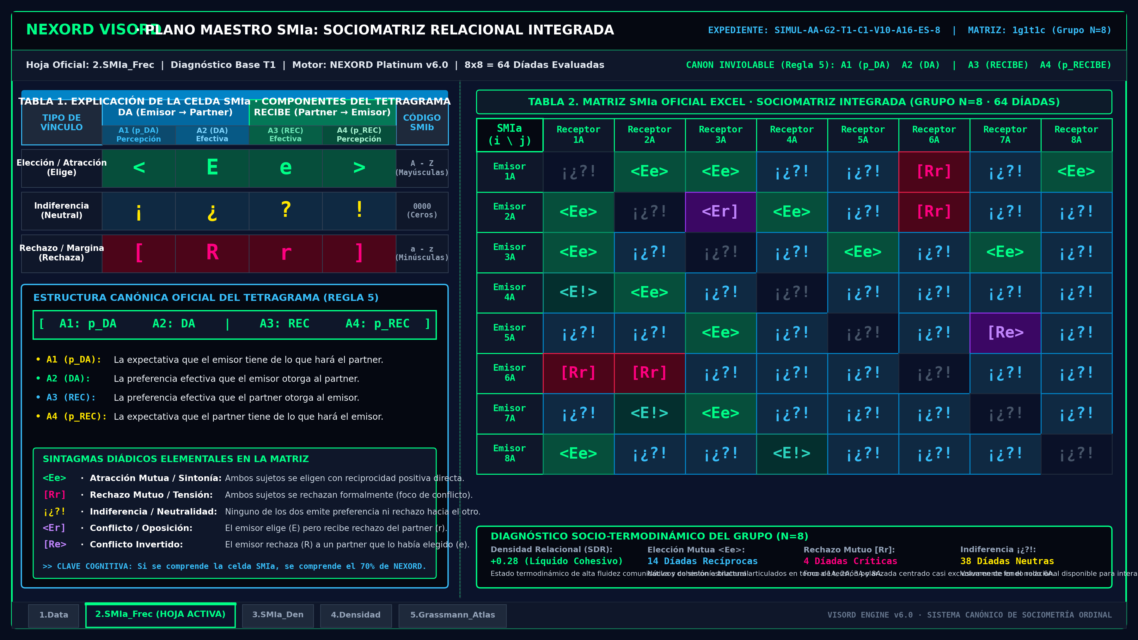This screenshot has height=640, width=1138.
Task: Click the TIPO DE VÍNCULO header cell
Action: (x=61, y=122)
